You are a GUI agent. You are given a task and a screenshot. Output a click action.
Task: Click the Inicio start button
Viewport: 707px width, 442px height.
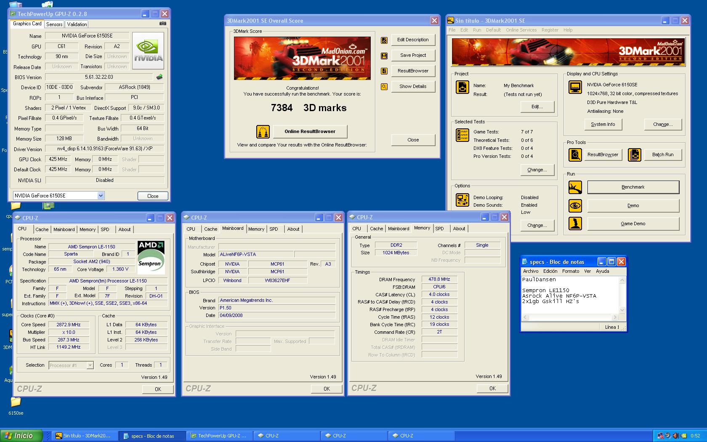(22, 436)
